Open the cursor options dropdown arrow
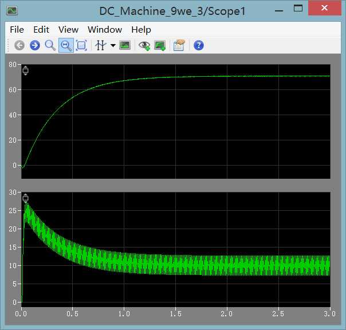The width and height of the screenshot is (346, 330). point(113,46)
